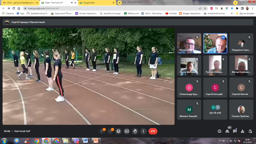Open File Explorer folder in taskbar
Image resolution: width=256 pixels, height=144 pixels.
pyautogui.click(x=66, y=141)
